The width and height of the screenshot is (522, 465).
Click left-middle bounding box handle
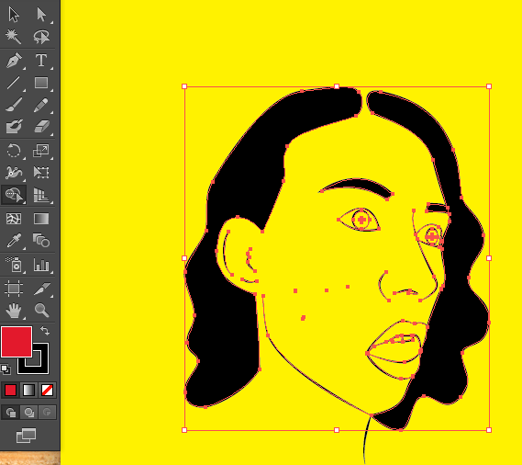184,258
